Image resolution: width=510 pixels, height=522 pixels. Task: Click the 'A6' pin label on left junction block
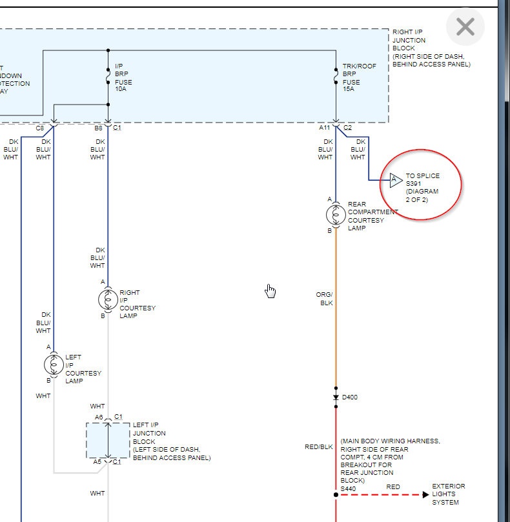point(99,417)
